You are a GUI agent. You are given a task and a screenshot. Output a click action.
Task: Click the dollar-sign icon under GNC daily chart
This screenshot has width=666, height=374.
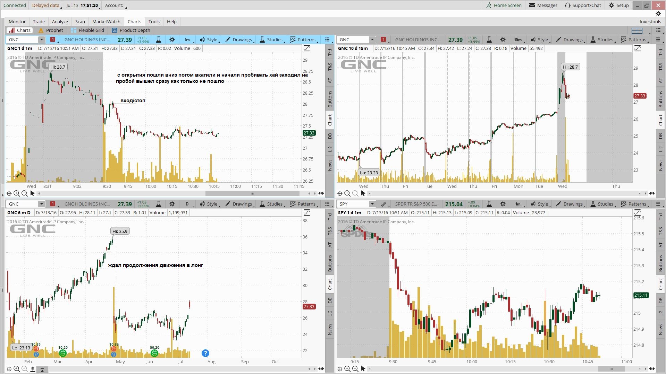click(x=33, y=369)
